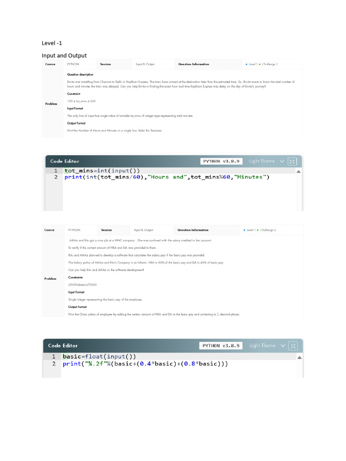Click 'Problem' label in Challenge 2 panel
Screen dimensions: 346x461
50,278
